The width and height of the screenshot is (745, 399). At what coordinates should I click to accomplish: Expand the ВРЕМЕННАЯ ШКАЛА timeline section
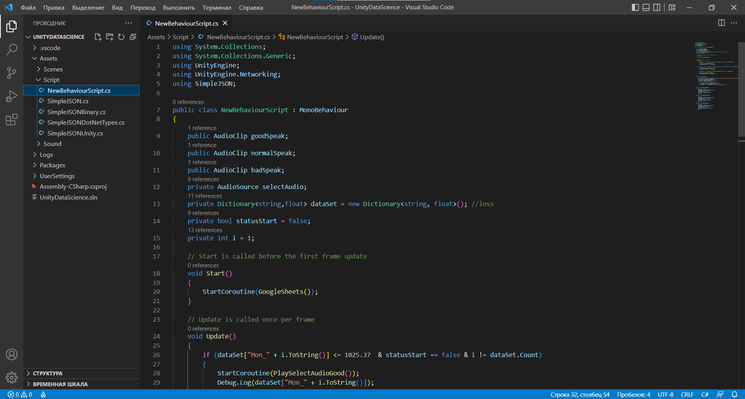tap(81, 384)
